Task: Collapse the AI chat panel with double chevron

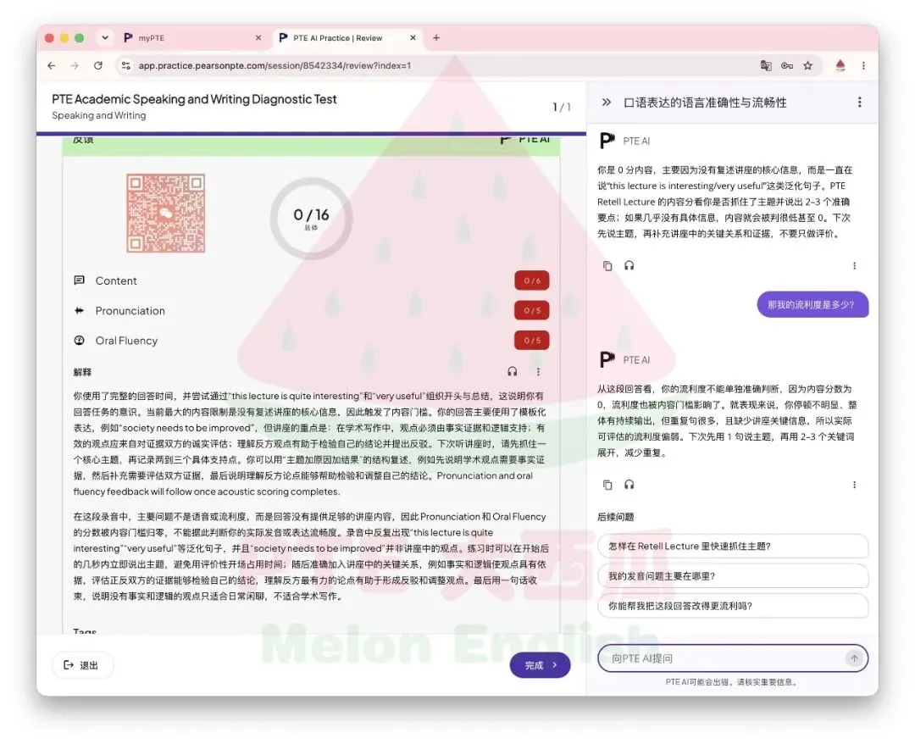Action: pyautogui.click(x=607, y=103)
